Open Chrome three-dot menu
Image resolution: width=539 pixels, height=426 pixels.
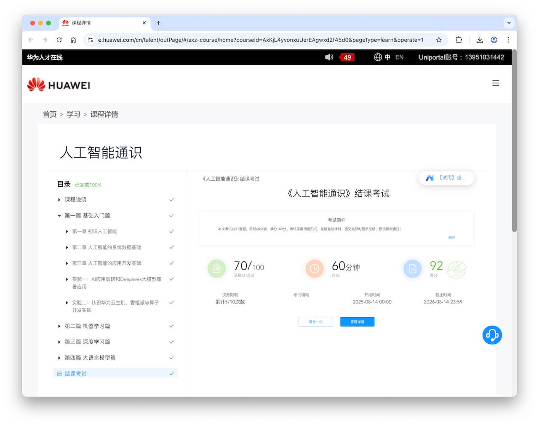pyautogui.click(x=508, y=40)
